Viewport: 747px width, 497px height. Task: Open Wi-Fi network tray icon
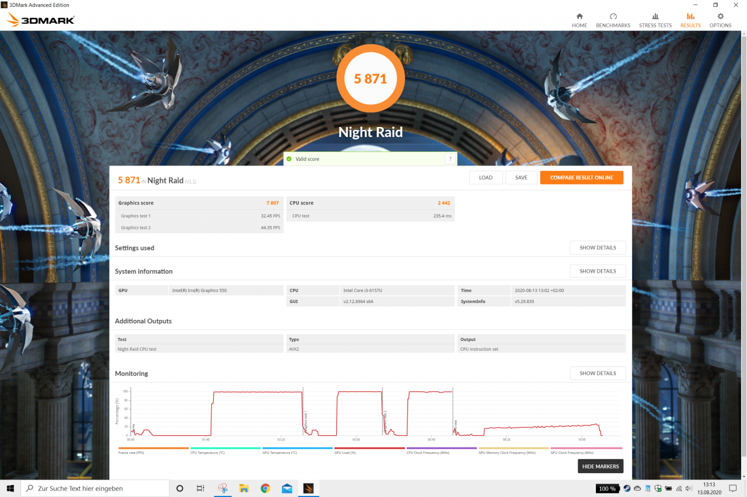pos(679,488)
